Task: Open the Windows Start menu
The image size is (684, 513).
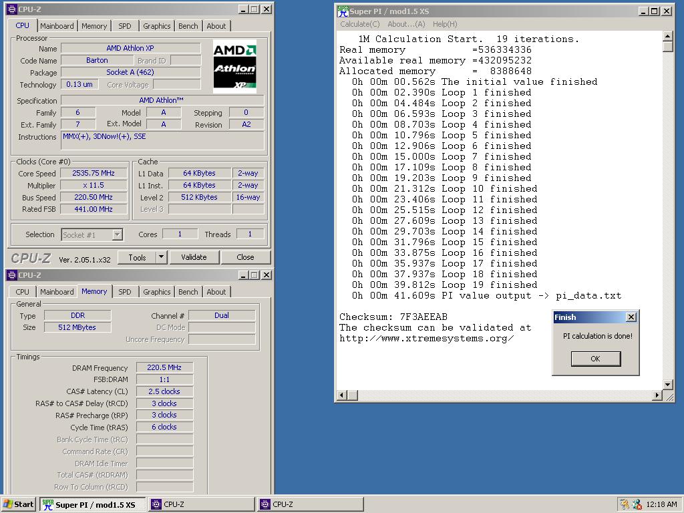Action: pyautogui.click(x=18, y=504)
